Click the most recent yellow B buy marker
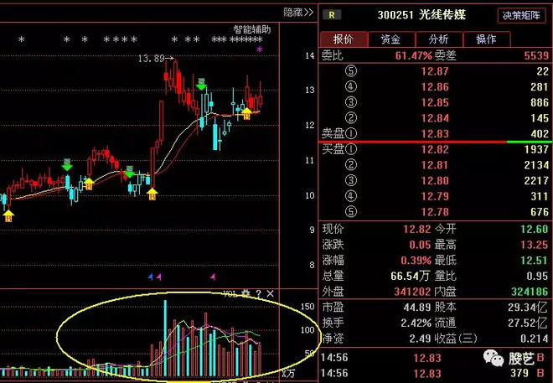 [x=247, y=114]
